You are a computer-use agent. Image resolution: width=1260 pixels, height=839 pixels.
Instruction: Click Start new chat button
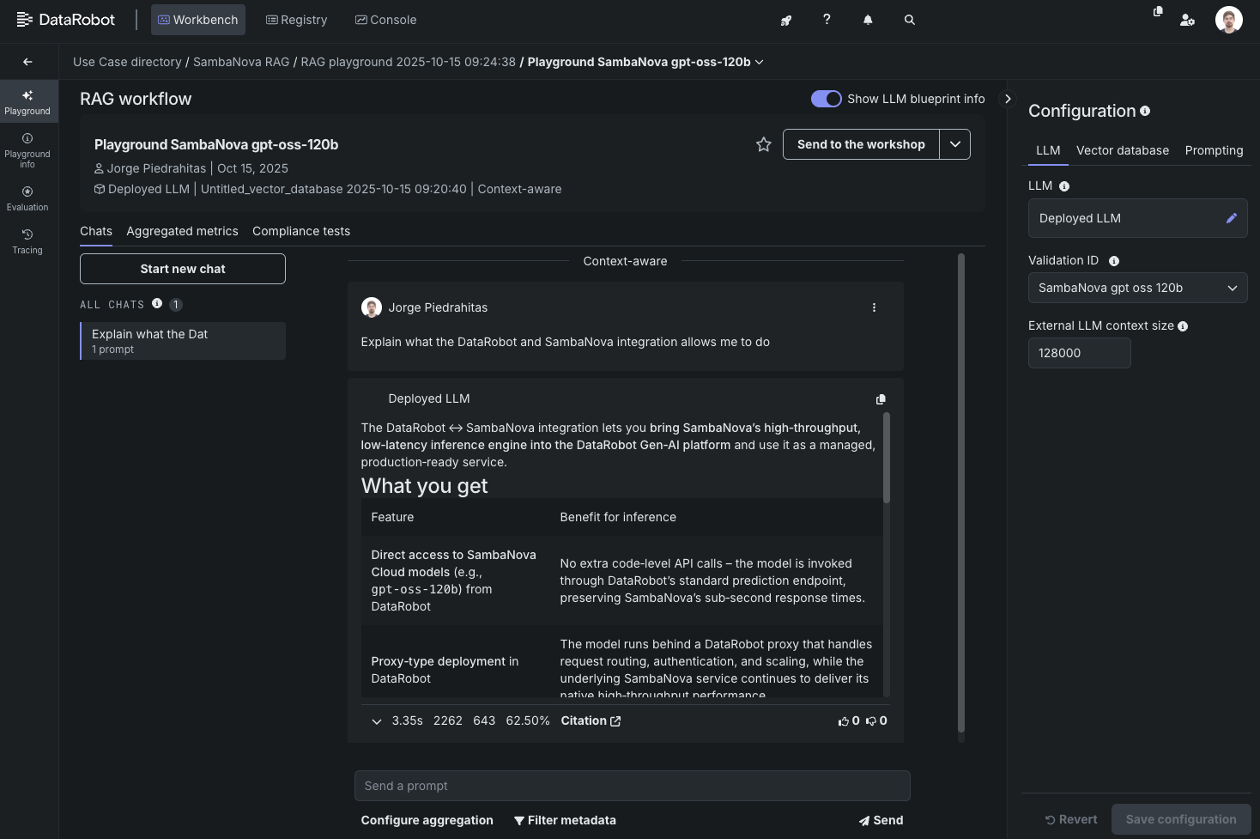pyautogui.click(x=183, y=269)
